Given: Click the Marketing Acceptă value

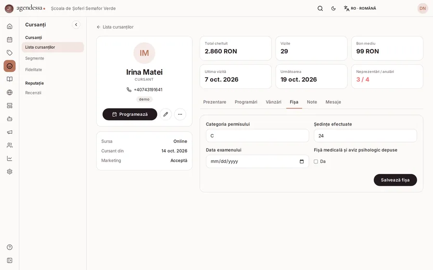Looking at the screenshot, I should 178,160.
